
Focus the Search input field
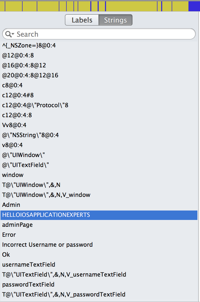click(99, 34)
